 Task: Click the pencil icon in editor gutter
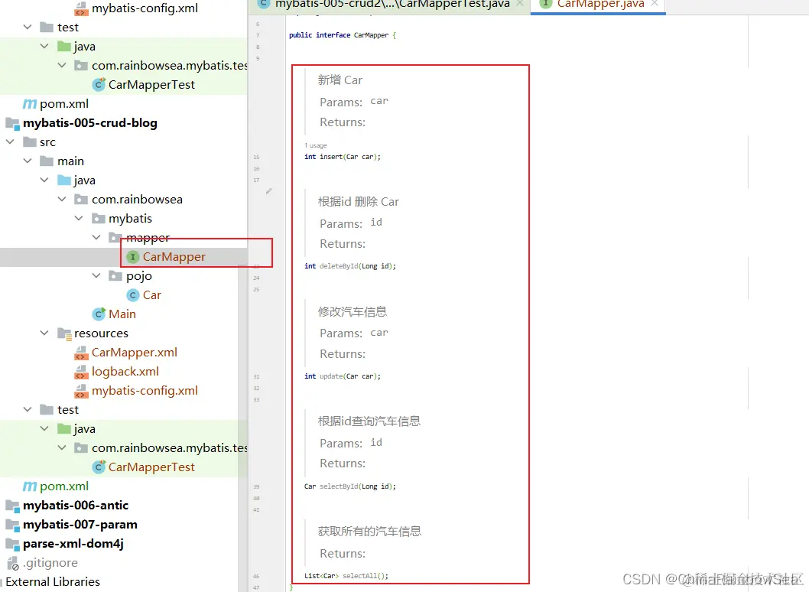click(269, 191)
